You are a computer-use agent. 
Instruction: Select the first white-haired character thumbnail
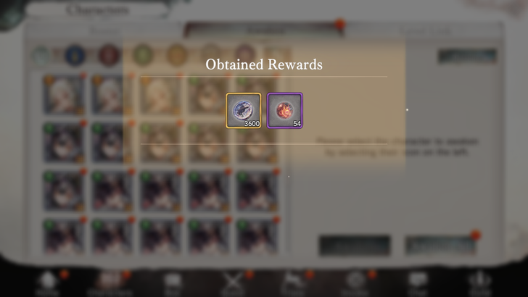(x=64, y=95)
